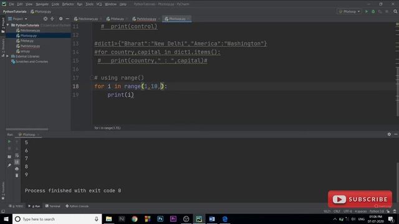399x224 pixels.
Task: Open File Explorer from taskbar
Action: click(x=108, y=219)
